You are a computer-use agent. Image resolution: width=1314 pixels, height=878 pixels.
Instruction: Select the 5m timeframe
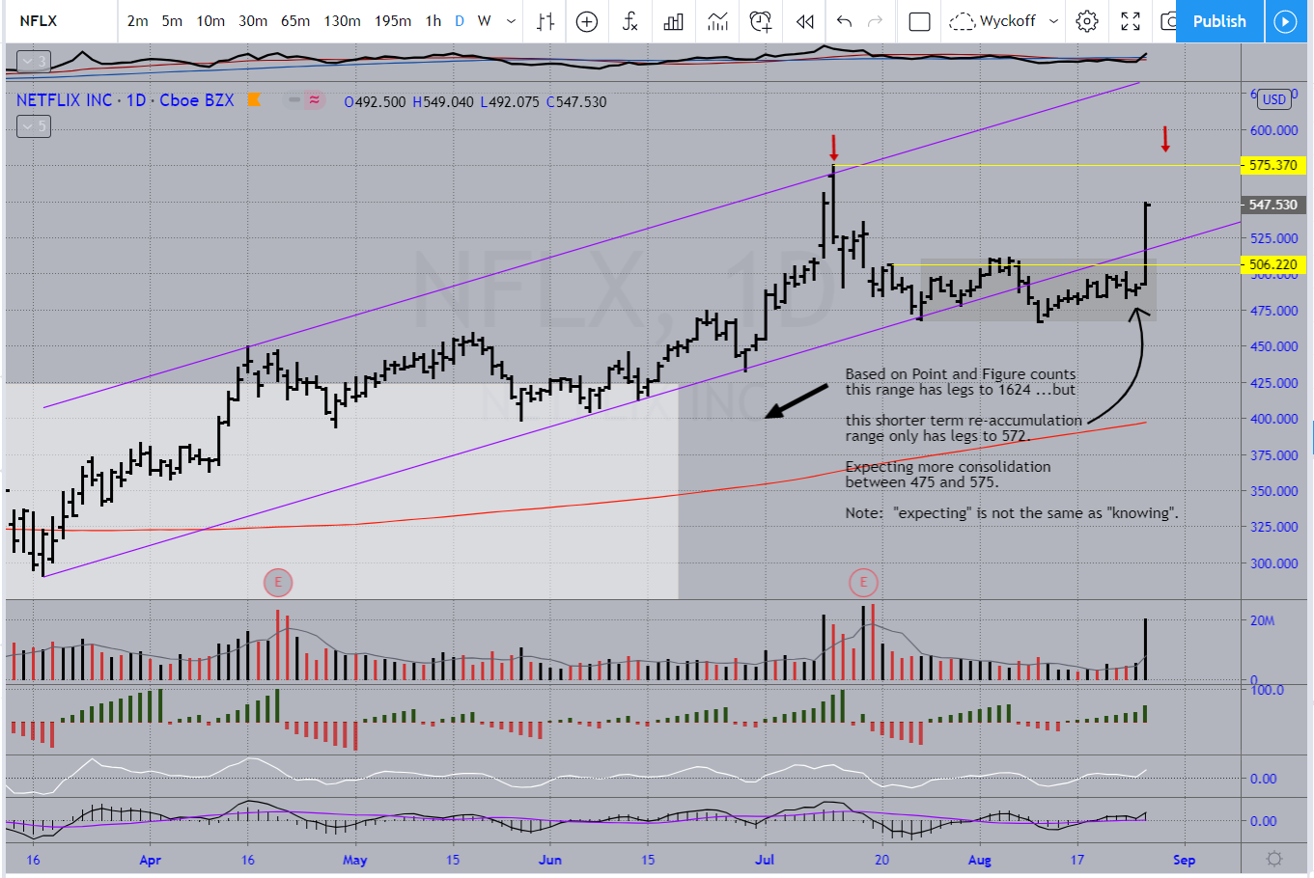click(x=172, y=21)
